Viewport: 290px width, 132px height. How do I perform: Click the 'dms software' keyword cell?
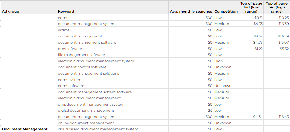pyautogui.click(x=70, y=49)
